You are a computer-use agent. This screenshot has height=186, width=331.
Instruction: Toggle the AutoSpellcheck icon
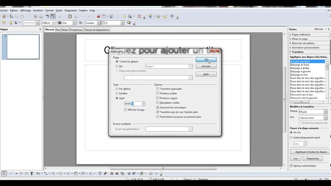point(53,16)
